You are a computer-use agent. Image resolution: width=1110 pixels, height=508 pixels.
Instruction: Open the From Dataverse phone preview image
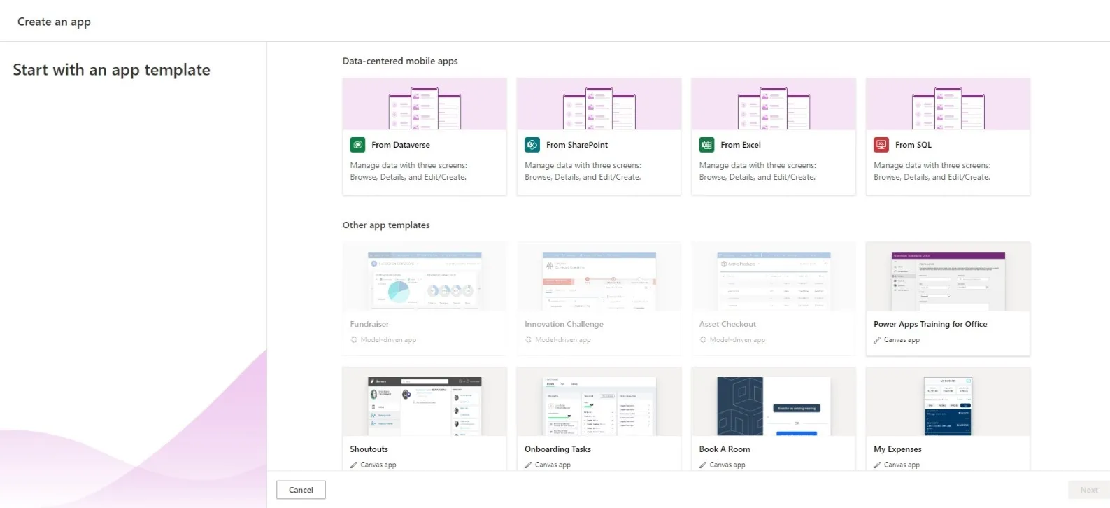pyautogui.click(x=425, y=104)
